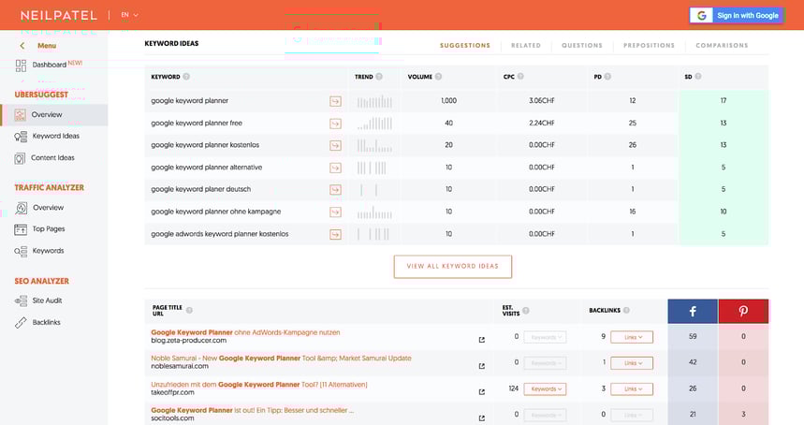The image size is (804, 425).
Task: Click help icon next to CPC header
Action: click(x=520, y=77)
